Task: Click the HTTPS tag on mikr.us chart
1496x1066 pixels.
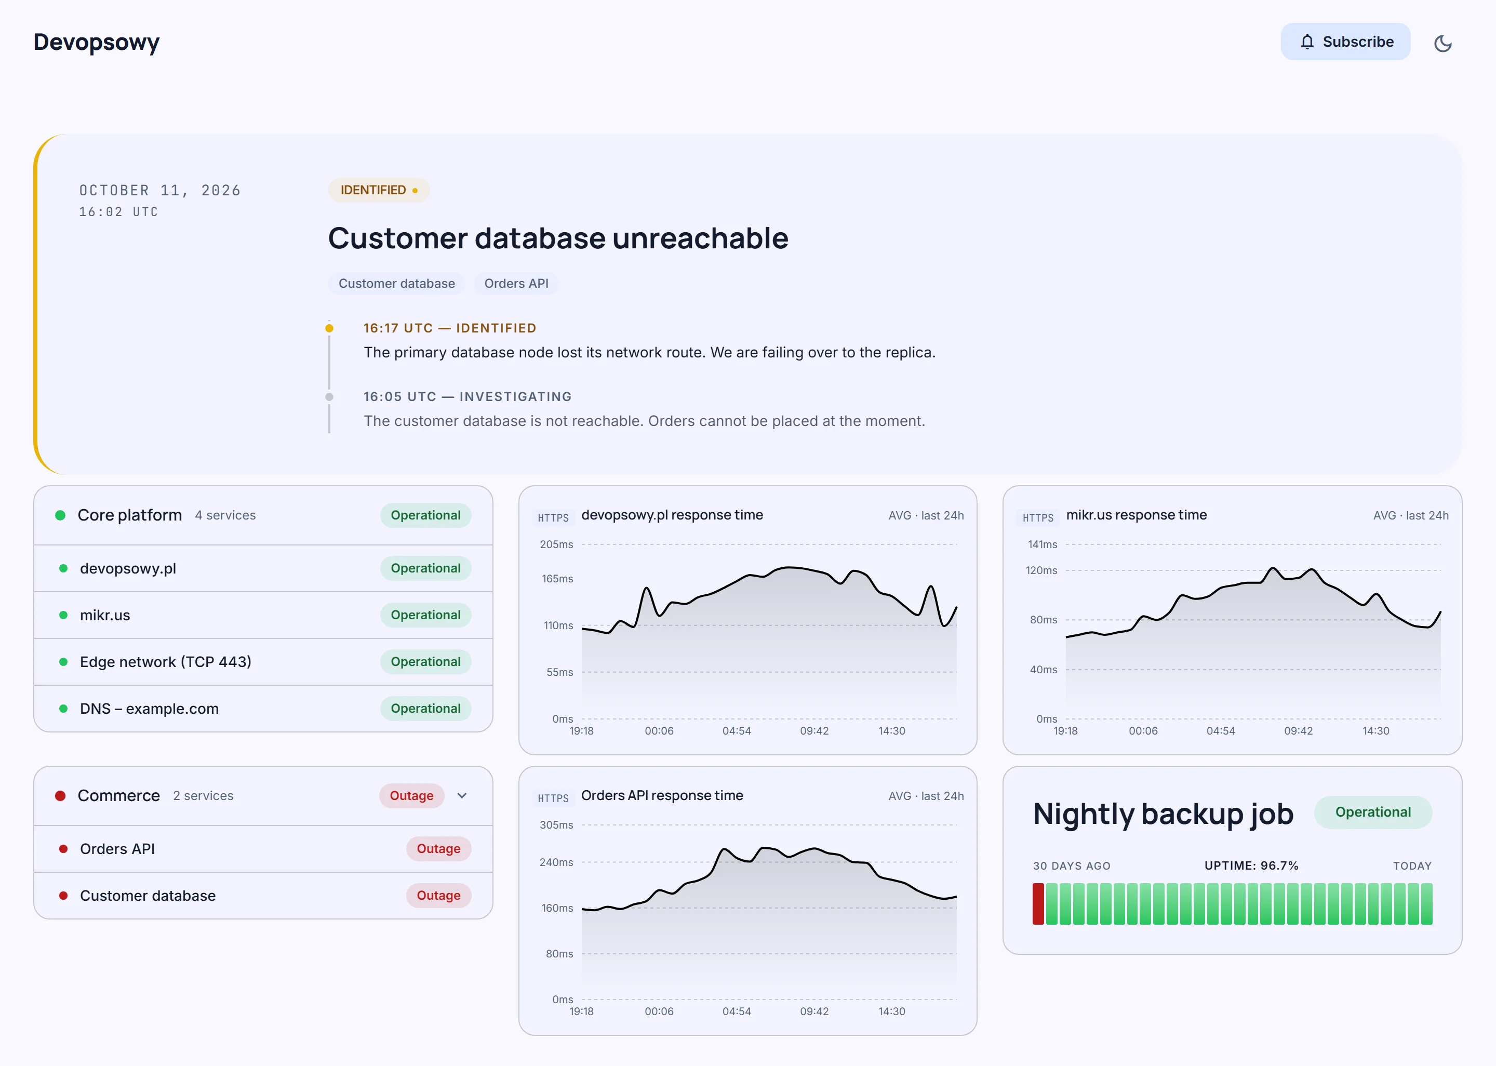Action: 1038,517
